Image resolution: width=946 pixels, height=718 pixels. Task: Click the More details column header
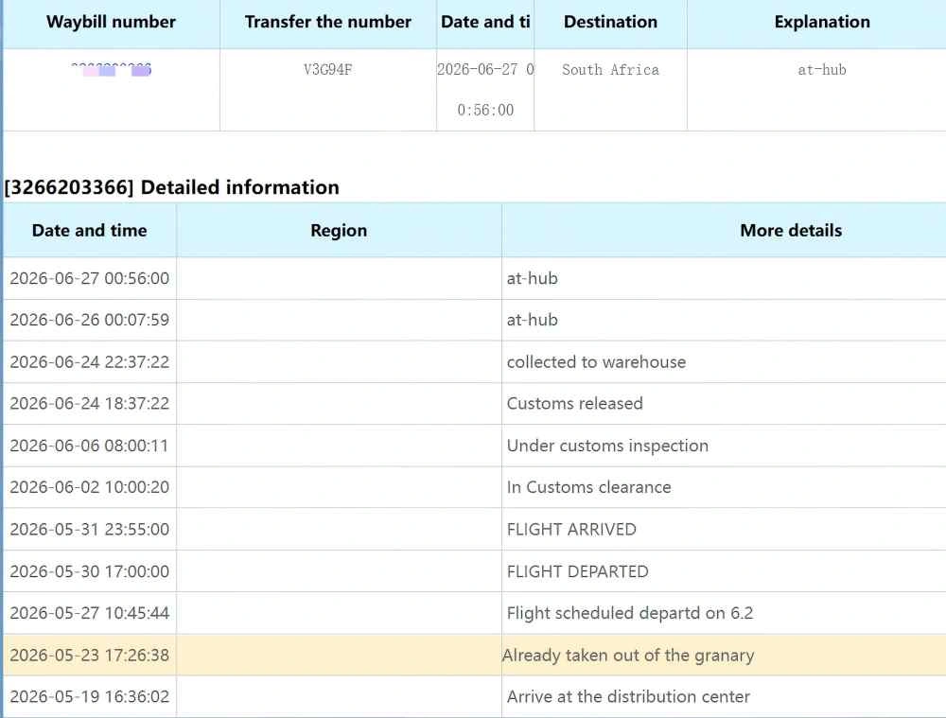pos(790,231)
